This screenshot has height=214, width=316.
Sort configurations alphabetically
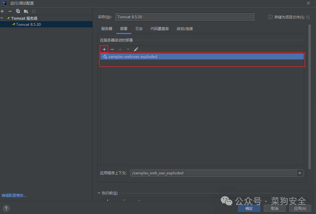click(34, 11)
